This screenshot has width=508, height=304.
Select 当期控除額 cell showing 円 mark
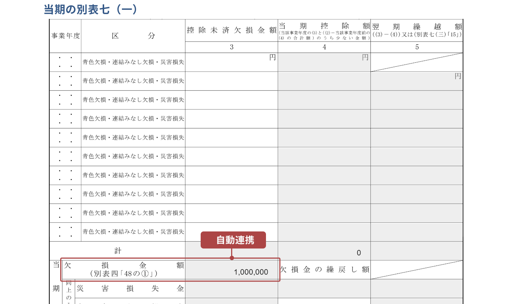(x=324, y=62)
